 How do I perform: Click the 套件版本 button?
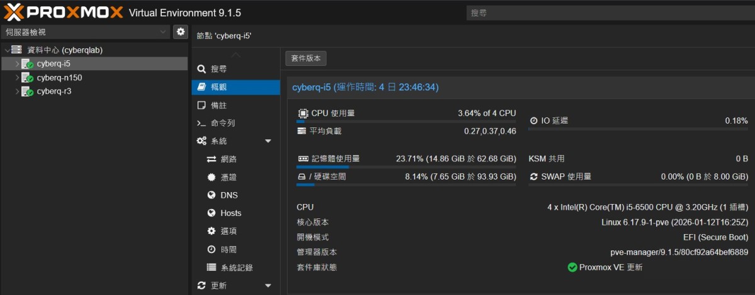tap(306, 58)
